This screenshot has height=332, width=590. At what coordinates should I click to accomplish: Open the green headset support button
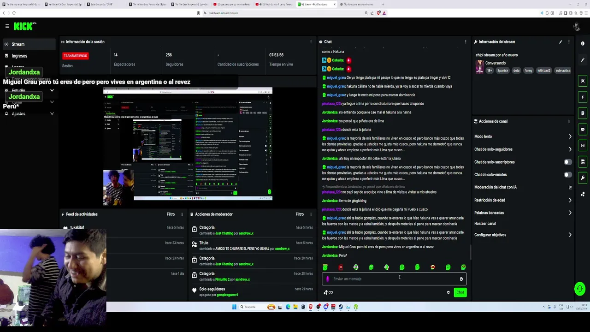click(x=579, y=289)
